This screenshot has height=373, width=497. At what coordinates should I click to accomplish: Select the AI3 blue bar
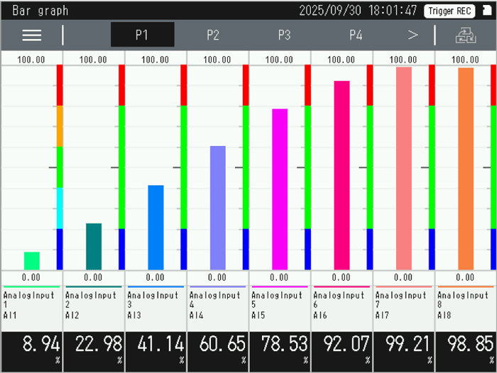(x=155, y=227)
